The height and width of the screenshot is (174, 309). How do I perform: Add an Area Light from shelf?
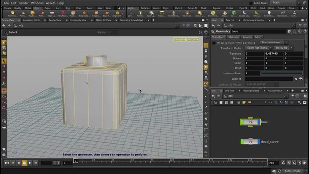pyautogui.click(x=162, y=14)
